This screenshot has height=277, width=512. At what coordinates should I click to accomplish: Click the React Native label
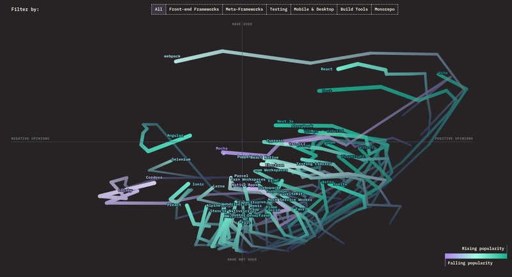tap(264, 158)
